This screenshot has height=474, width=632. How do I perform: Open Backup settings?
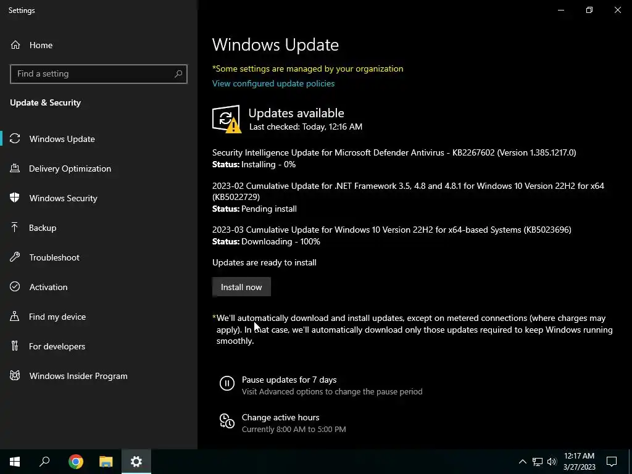(99, 228)
